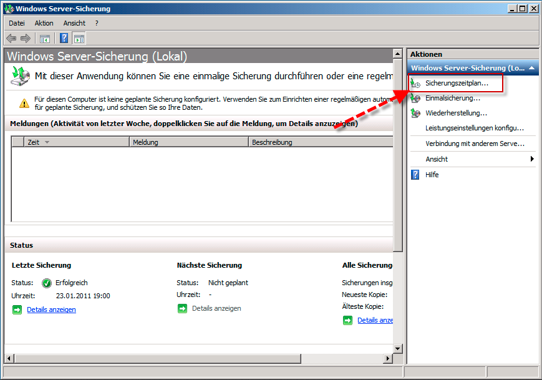The image size is (542, 380).
Task: Expand the Ansicht submenu in Aktionen
Action: point(532,159)
